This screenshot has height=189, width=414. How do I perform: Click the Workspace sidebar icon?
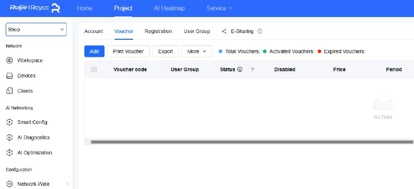(9, 60)
